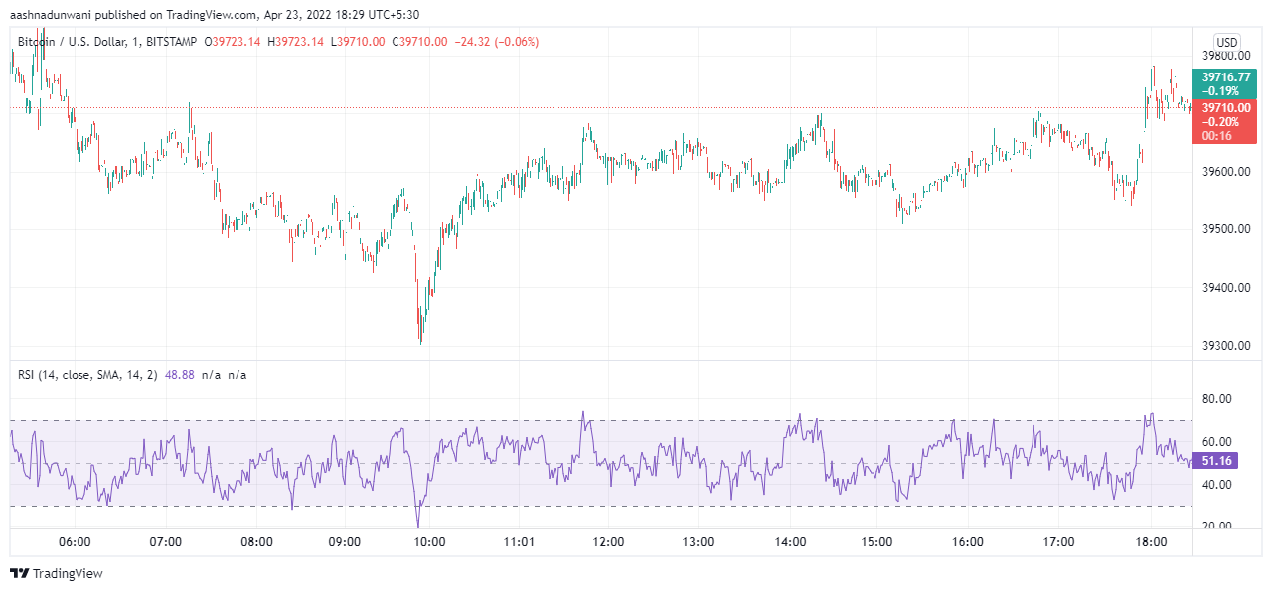Click the 39800.00 price axis label
This screenshot has height=591, width=1272.
coord(1225,56)
